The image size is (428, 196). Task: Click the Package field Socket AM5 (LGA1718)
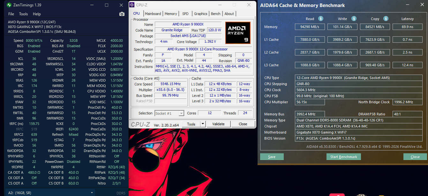click(x=188, y=36)
